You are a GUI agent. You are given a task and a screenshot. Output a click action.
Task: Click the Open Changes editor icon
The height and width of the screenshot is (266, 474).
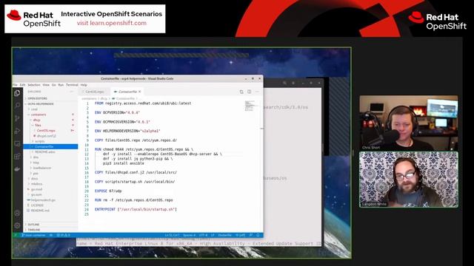pyautogui.click(x=241, y=92)
